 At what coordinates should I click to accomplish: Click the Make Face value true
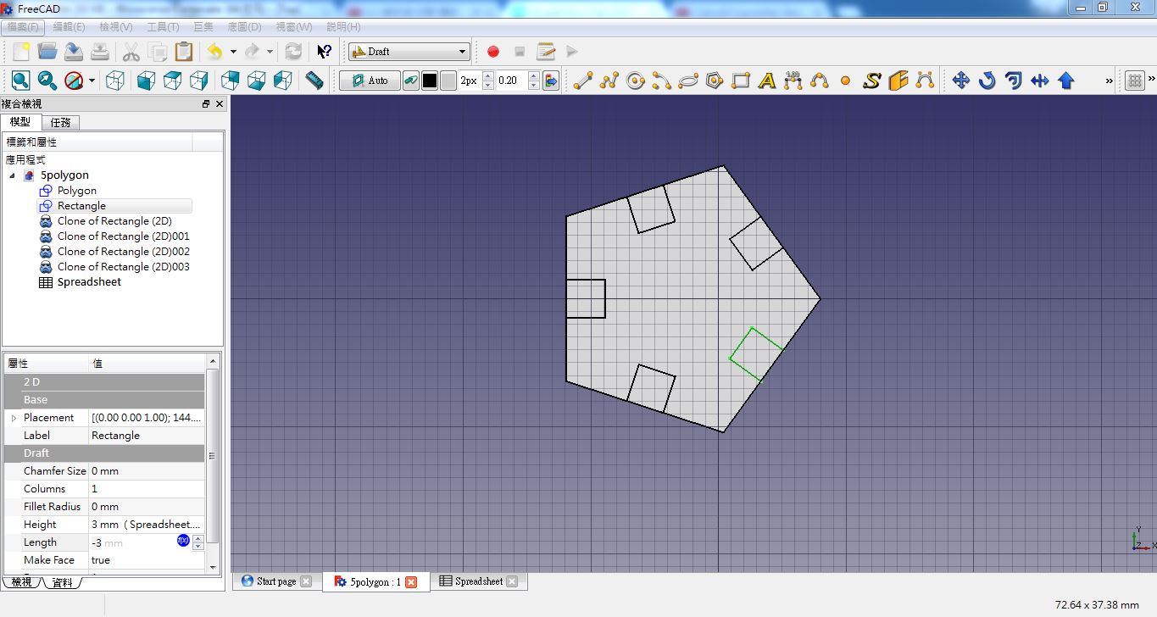147,560
